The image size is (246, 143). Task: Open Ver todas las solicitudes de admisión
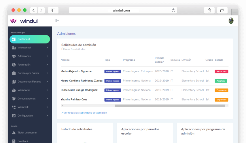(x=85, y=113)
